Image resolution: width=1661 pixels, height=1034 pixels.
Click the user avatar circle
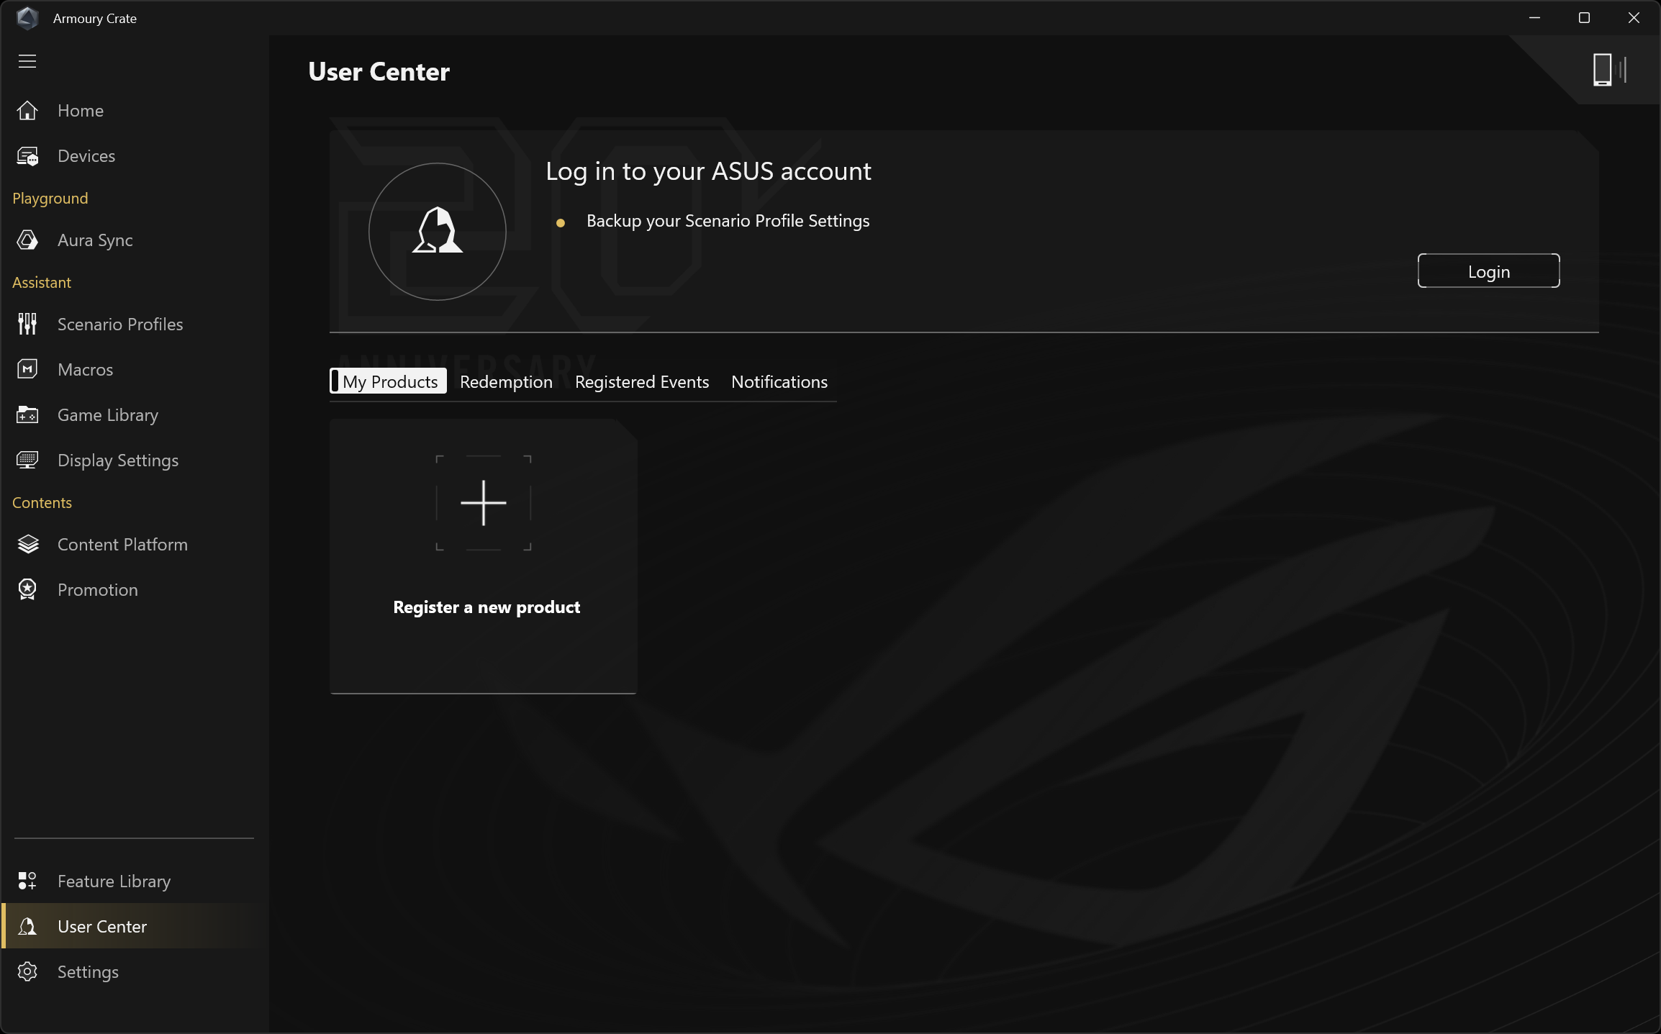point(438,232)
